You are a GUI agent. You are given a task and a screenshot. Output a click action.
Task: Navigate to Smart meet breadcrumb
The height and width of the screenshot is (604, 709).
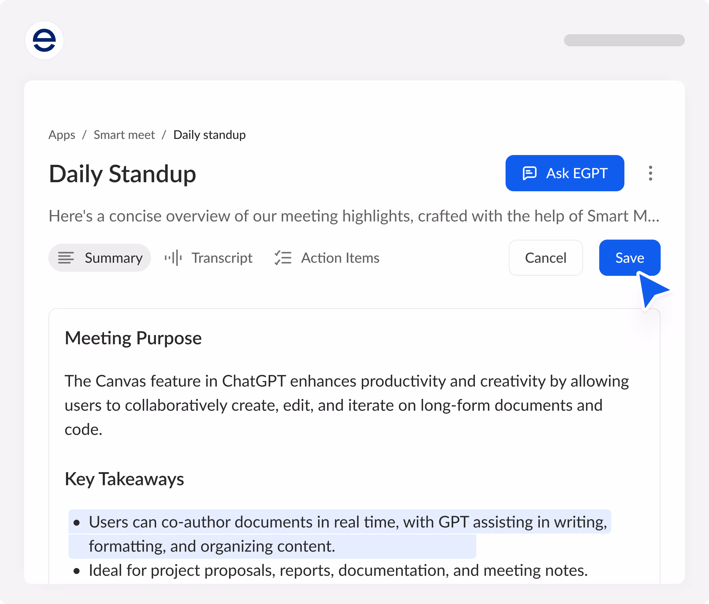point(124,135)
